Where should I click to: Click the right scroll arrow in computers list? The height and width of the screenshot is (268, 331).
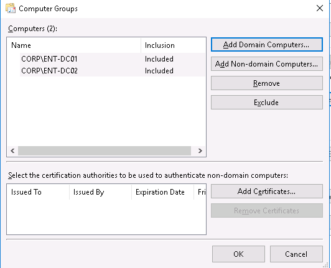click(200, 150)
